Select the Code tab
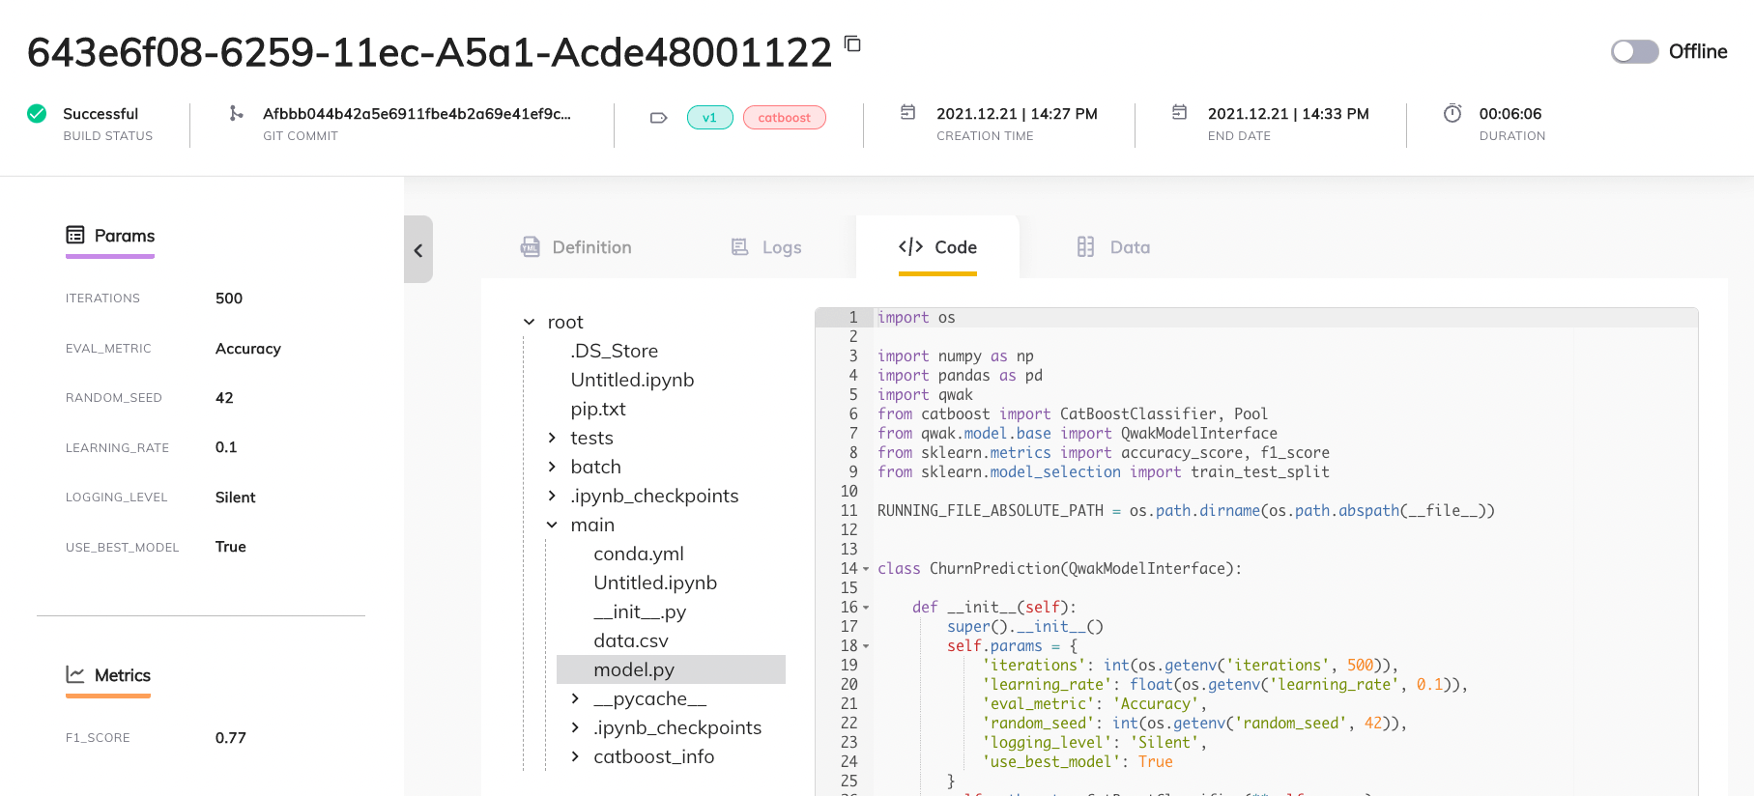The image size is (1754, 796). click(937, 247)
